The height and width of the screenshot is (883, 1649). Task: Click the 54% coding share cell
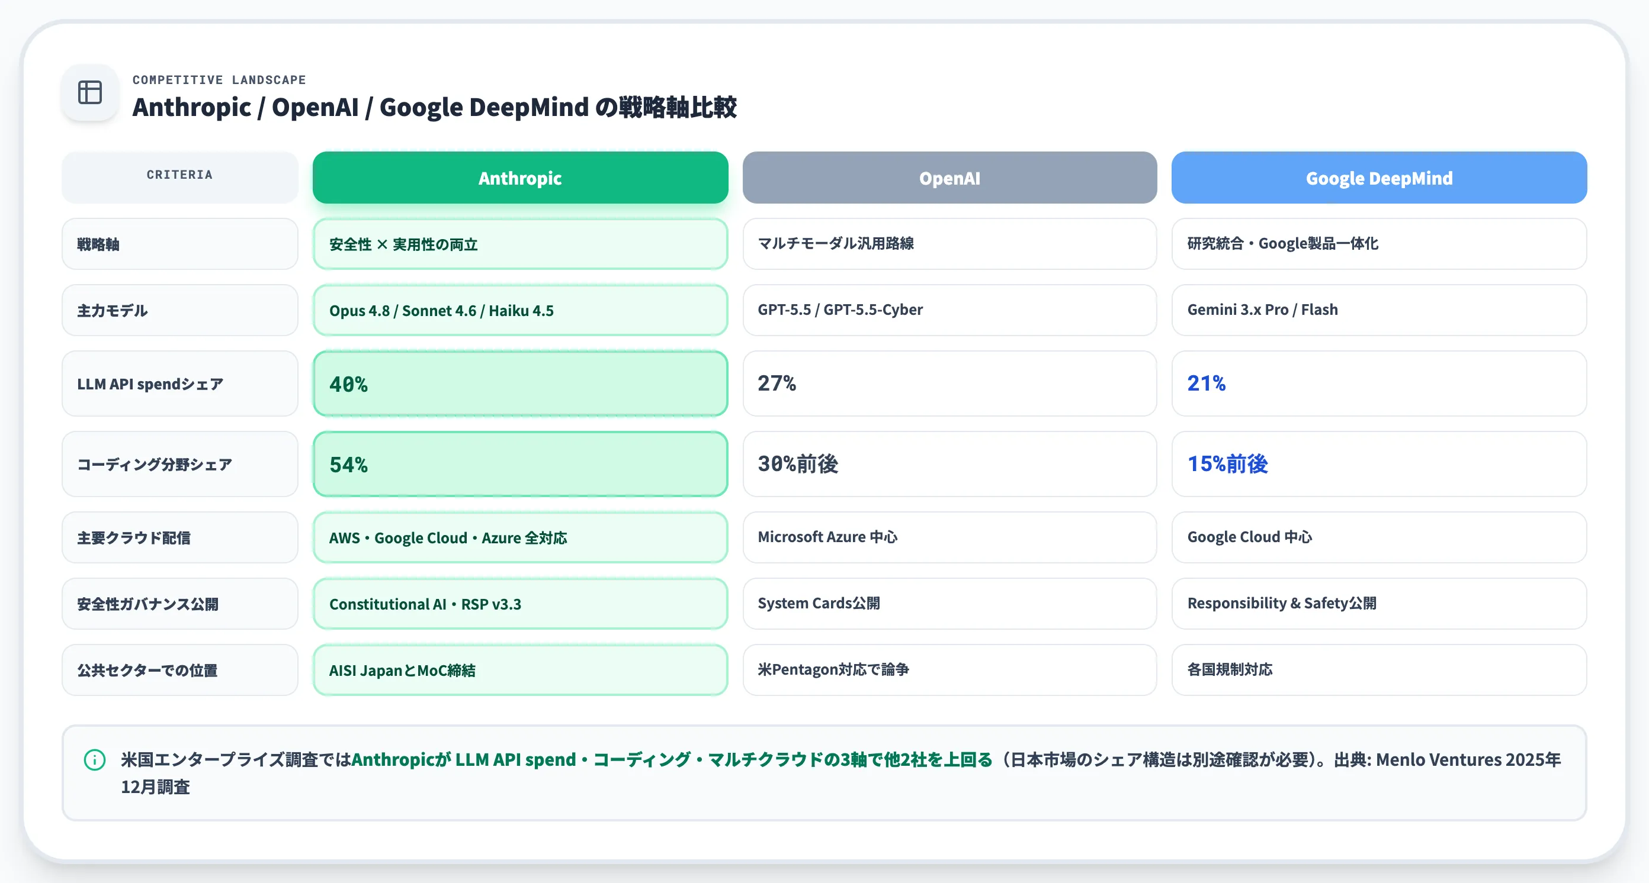click(520, 464)
